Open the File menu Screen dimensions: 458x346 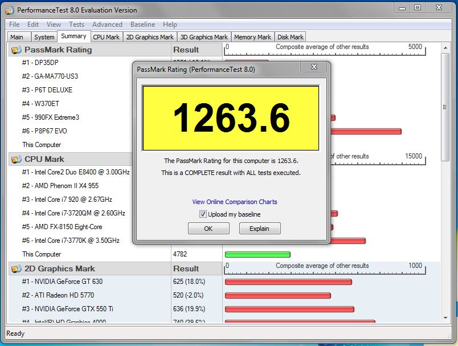click(x=14, y=25)
